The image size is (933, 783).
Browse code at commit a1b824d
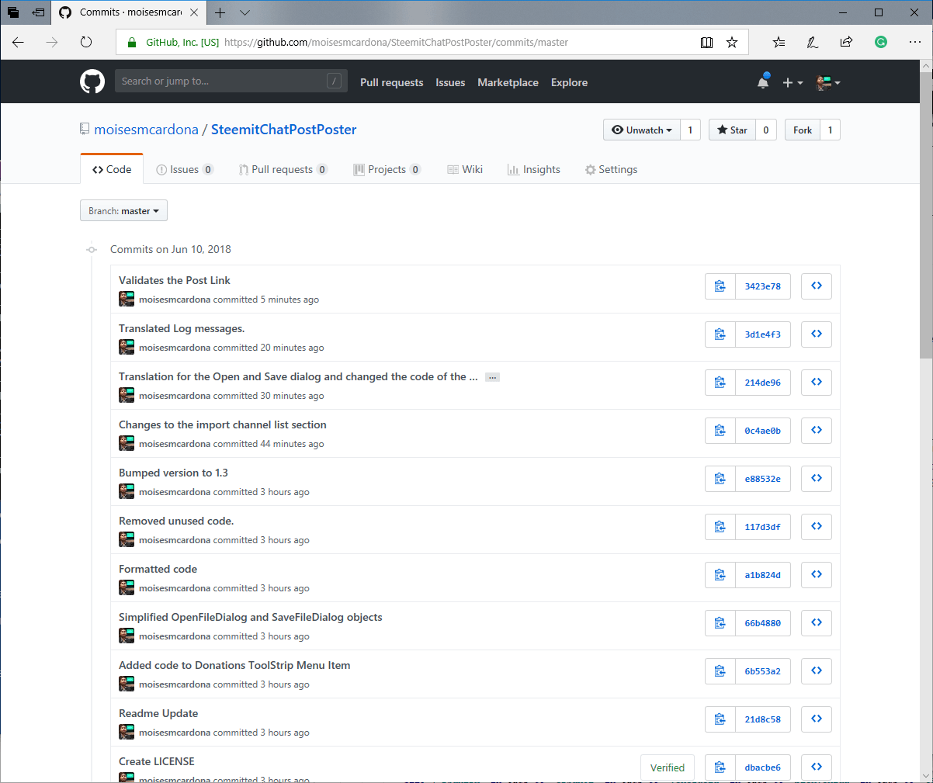[816, 575]
